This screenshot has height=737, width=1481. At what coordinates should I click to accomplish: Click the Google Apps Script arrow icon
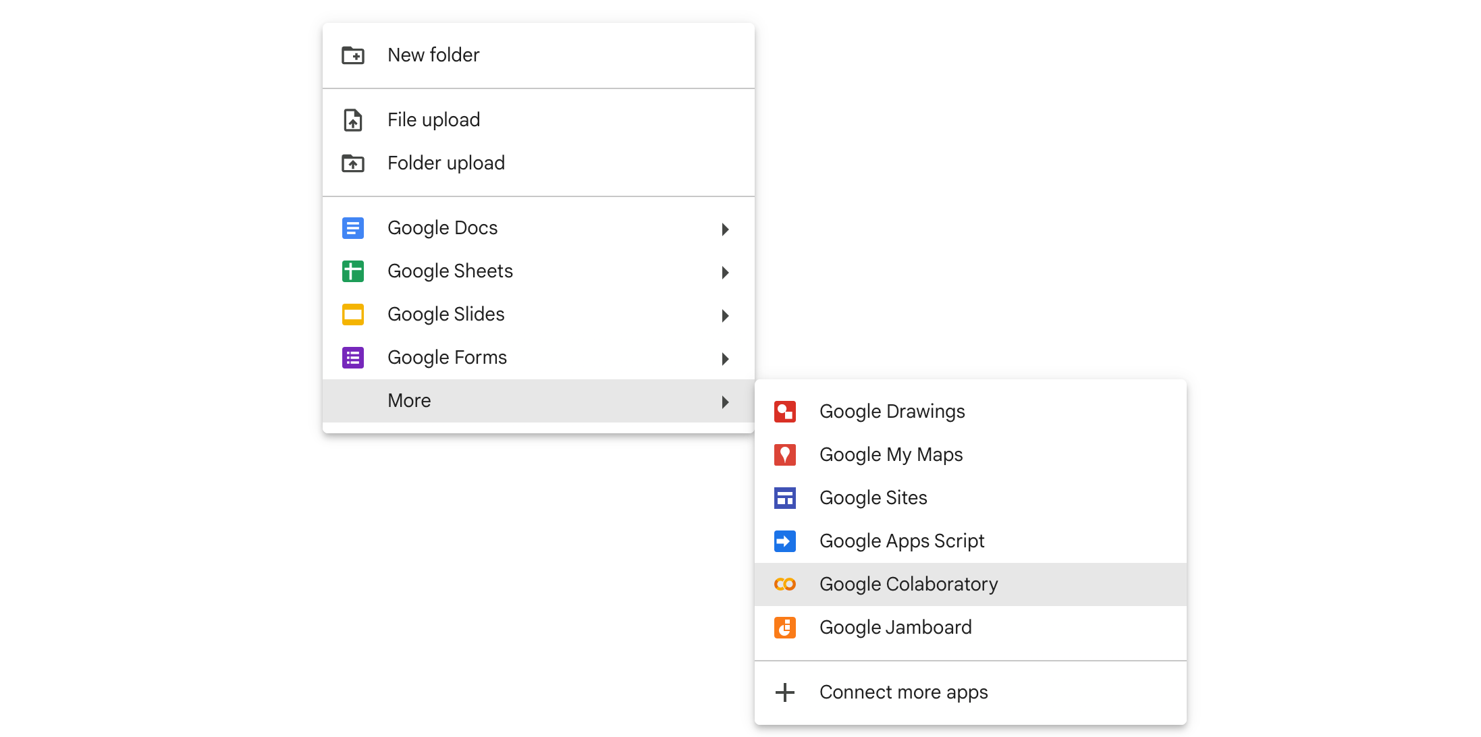click(x=784, y=541)
